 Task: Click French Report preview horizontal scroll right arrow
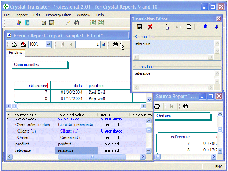(x=143, y=106)
